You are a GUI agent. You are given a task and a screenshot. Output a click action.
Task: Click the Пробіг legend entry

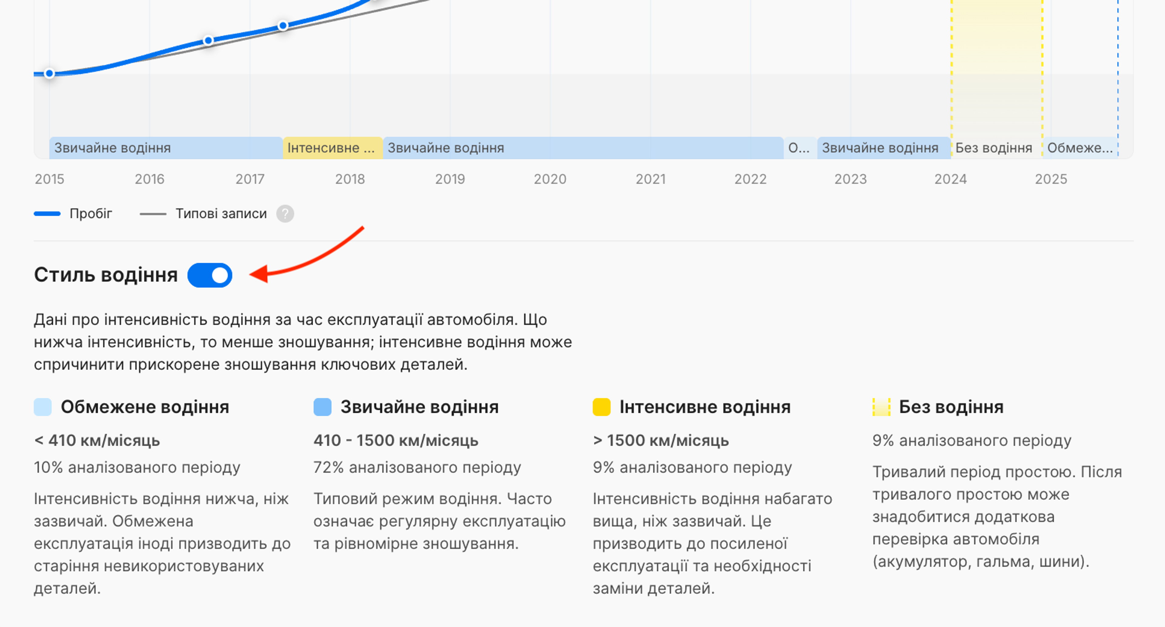point(73,214)
